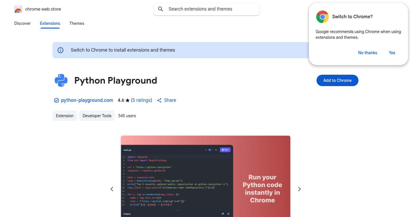
Task: Open the Themes tab
Action: (77, 23)
